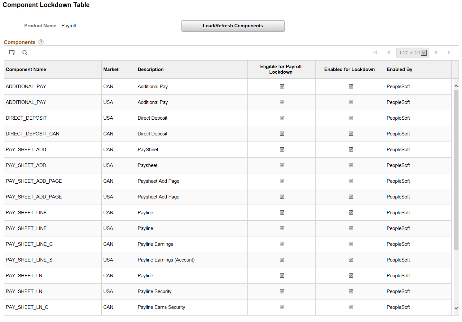
Task: Toggle Enabled for Lockdown for PAY_SHEET_LINE_C
Action: 350,244
